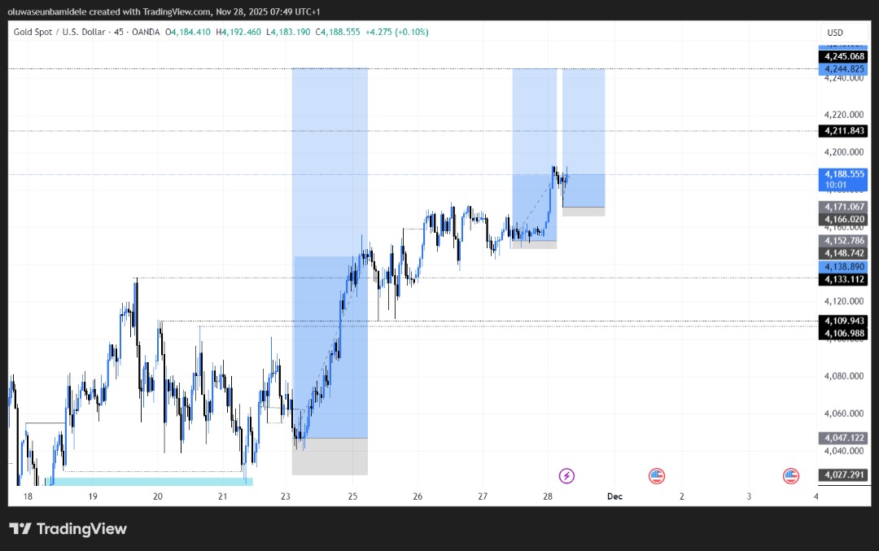Click the high value H4,192.460
Image resolution: width=879 pixels, height=551 pixels.
coord(238,32)
